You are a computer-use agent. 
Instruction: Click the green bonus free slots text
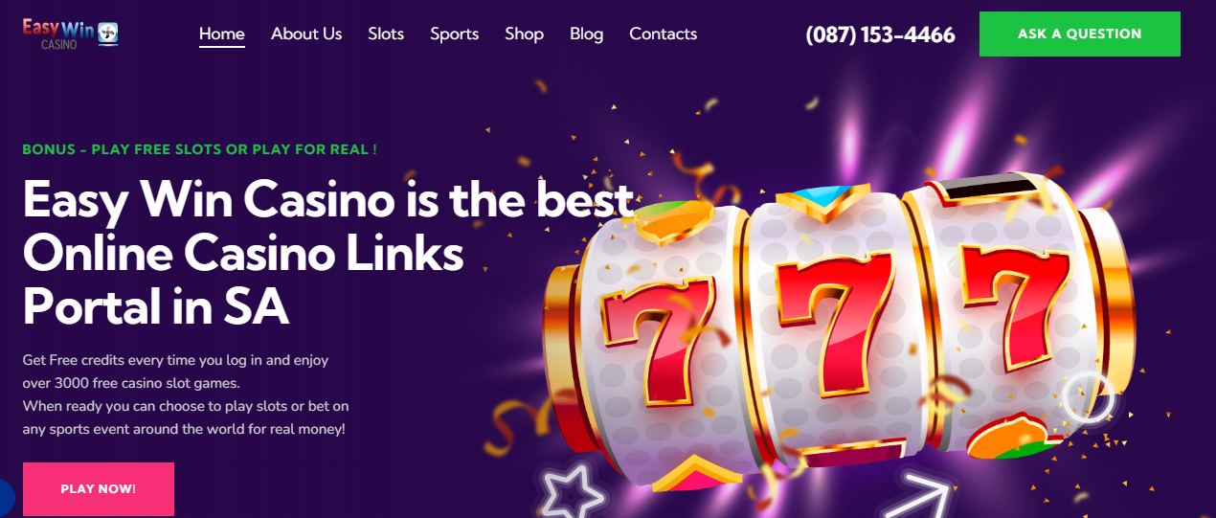click(x=199, y=149)
